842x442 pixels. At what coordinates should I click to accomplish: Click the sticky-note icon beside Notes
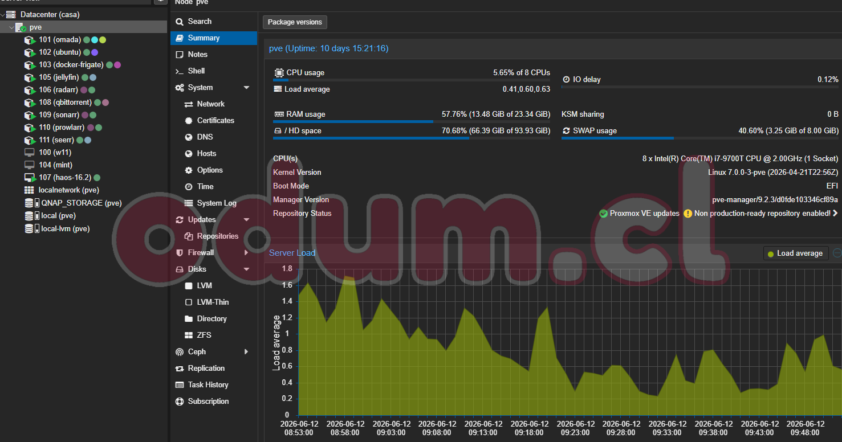coord(180,55)
